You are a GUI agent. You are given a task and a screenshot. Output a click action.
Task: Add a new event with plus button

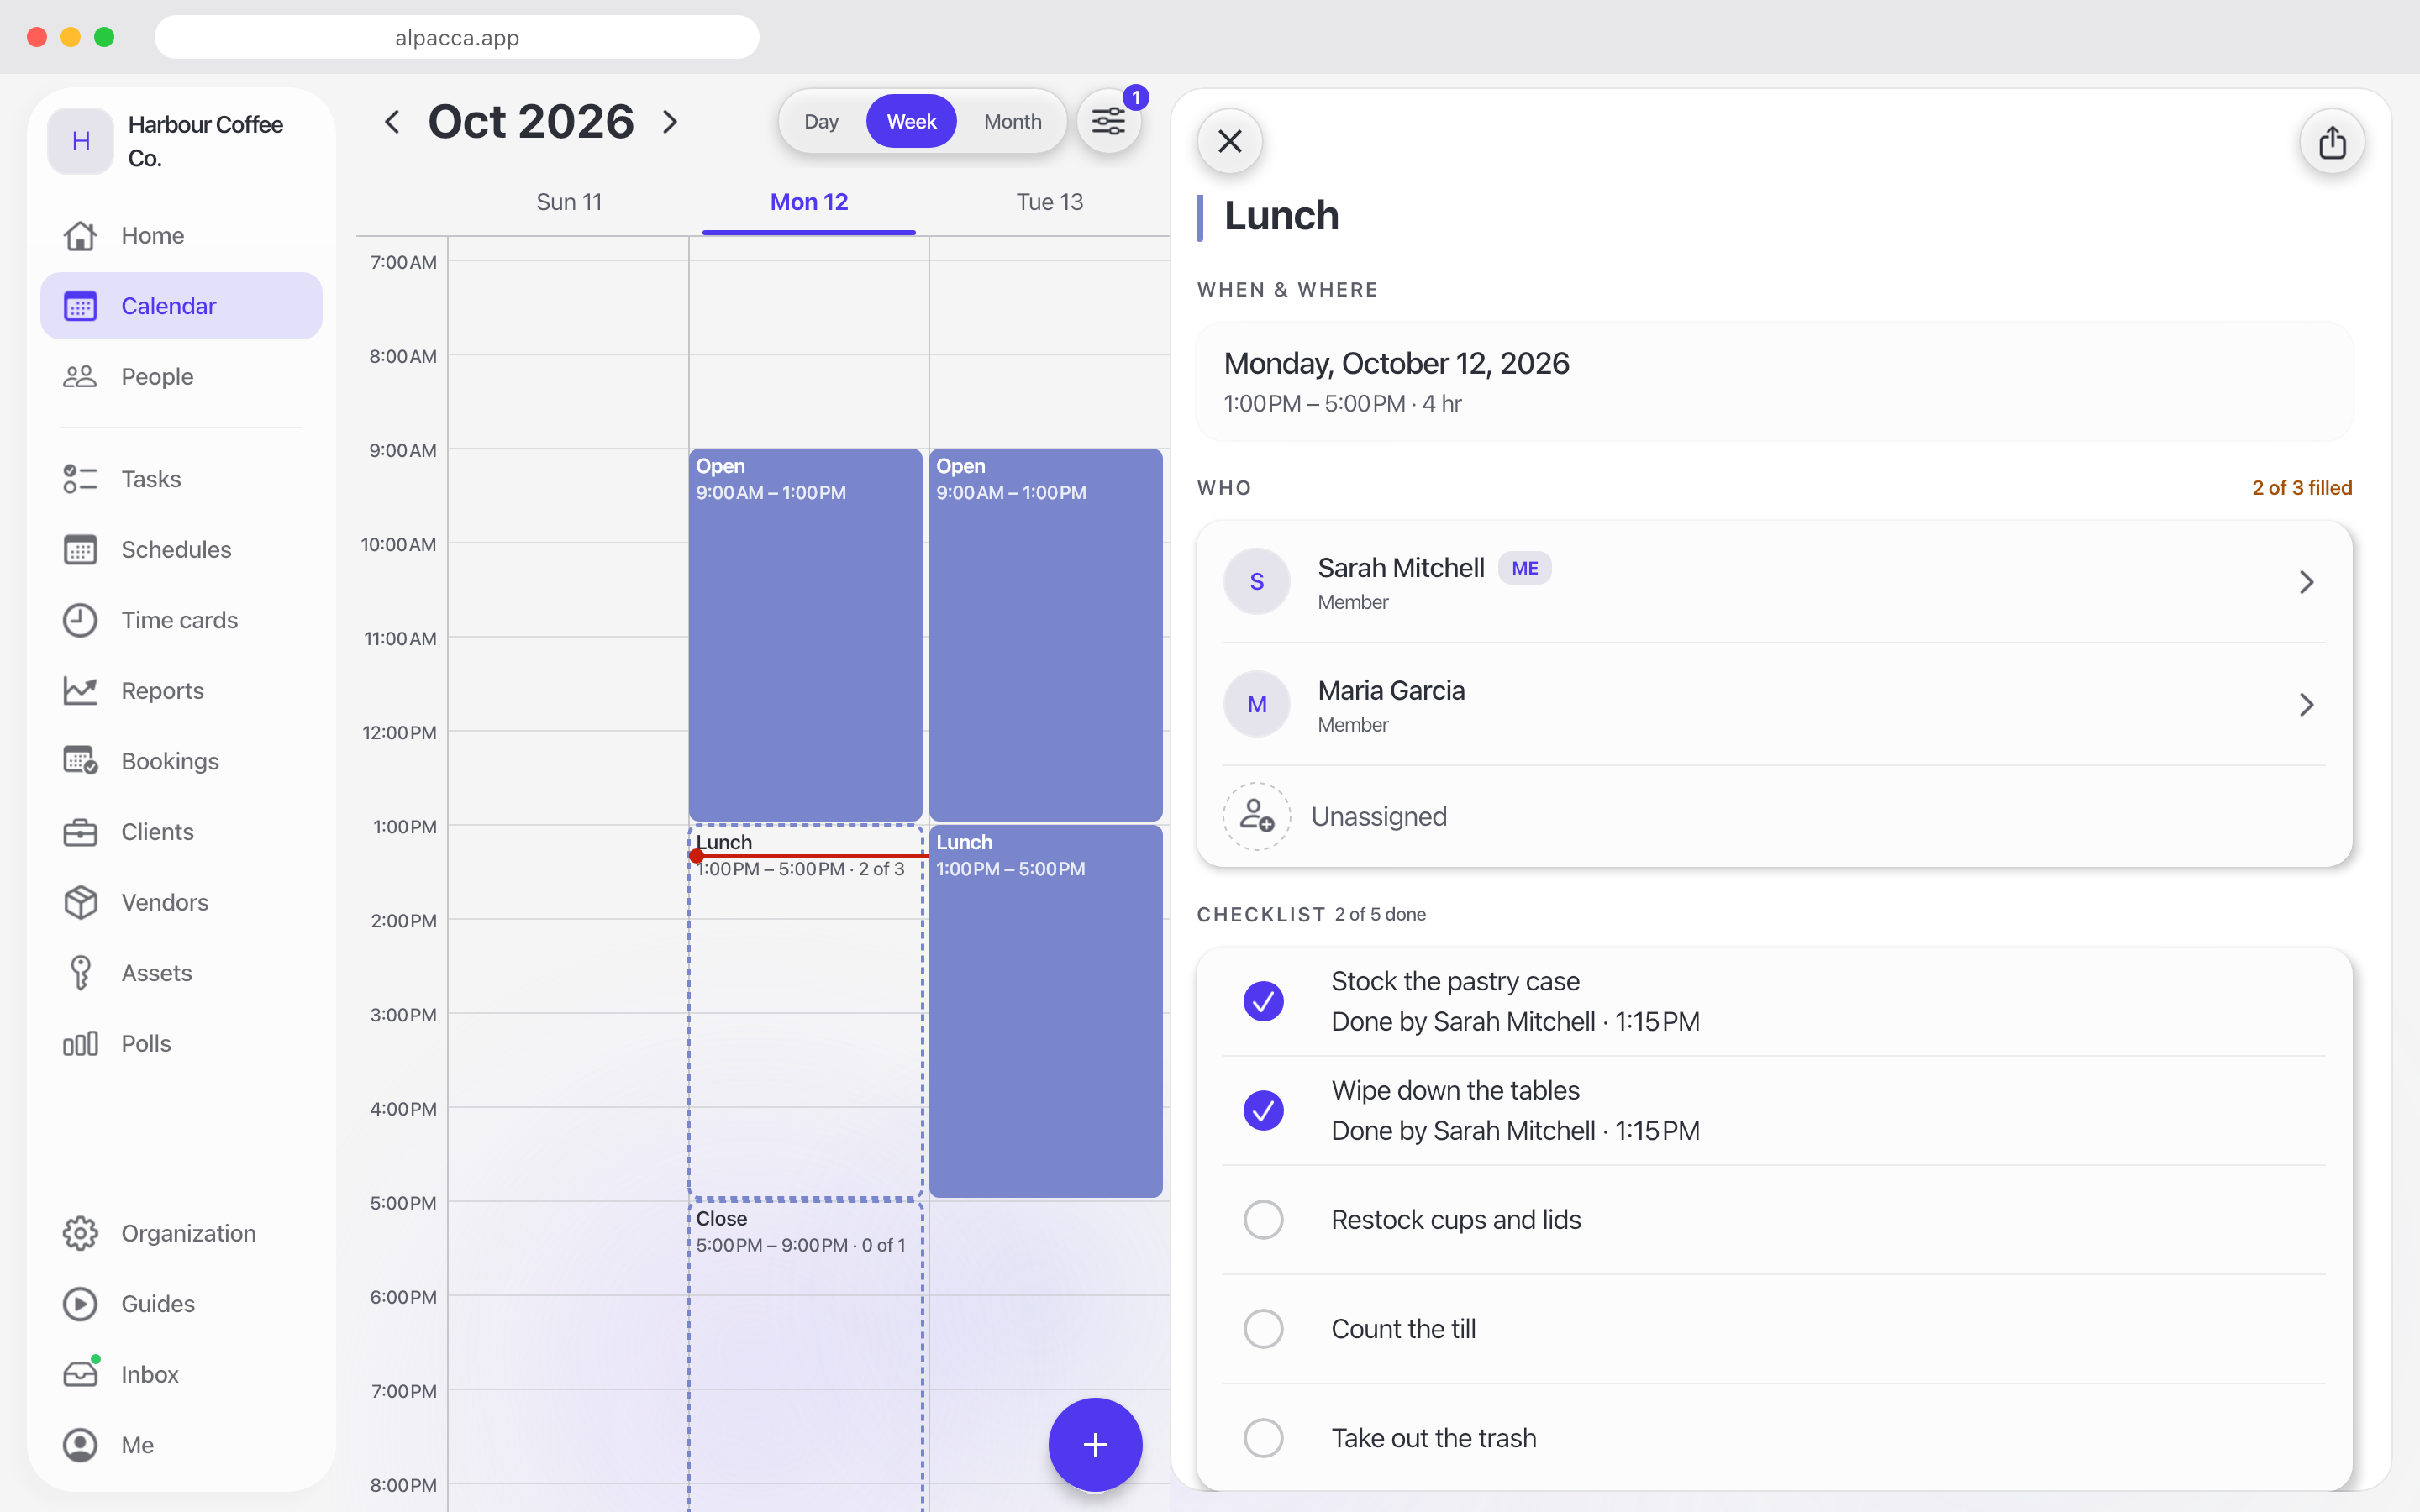[x=1095, y=1444]
